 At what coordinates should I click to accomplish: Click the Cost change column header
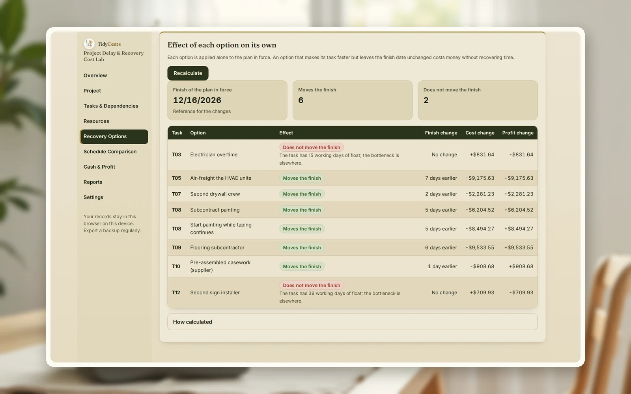tap(480, 133)
